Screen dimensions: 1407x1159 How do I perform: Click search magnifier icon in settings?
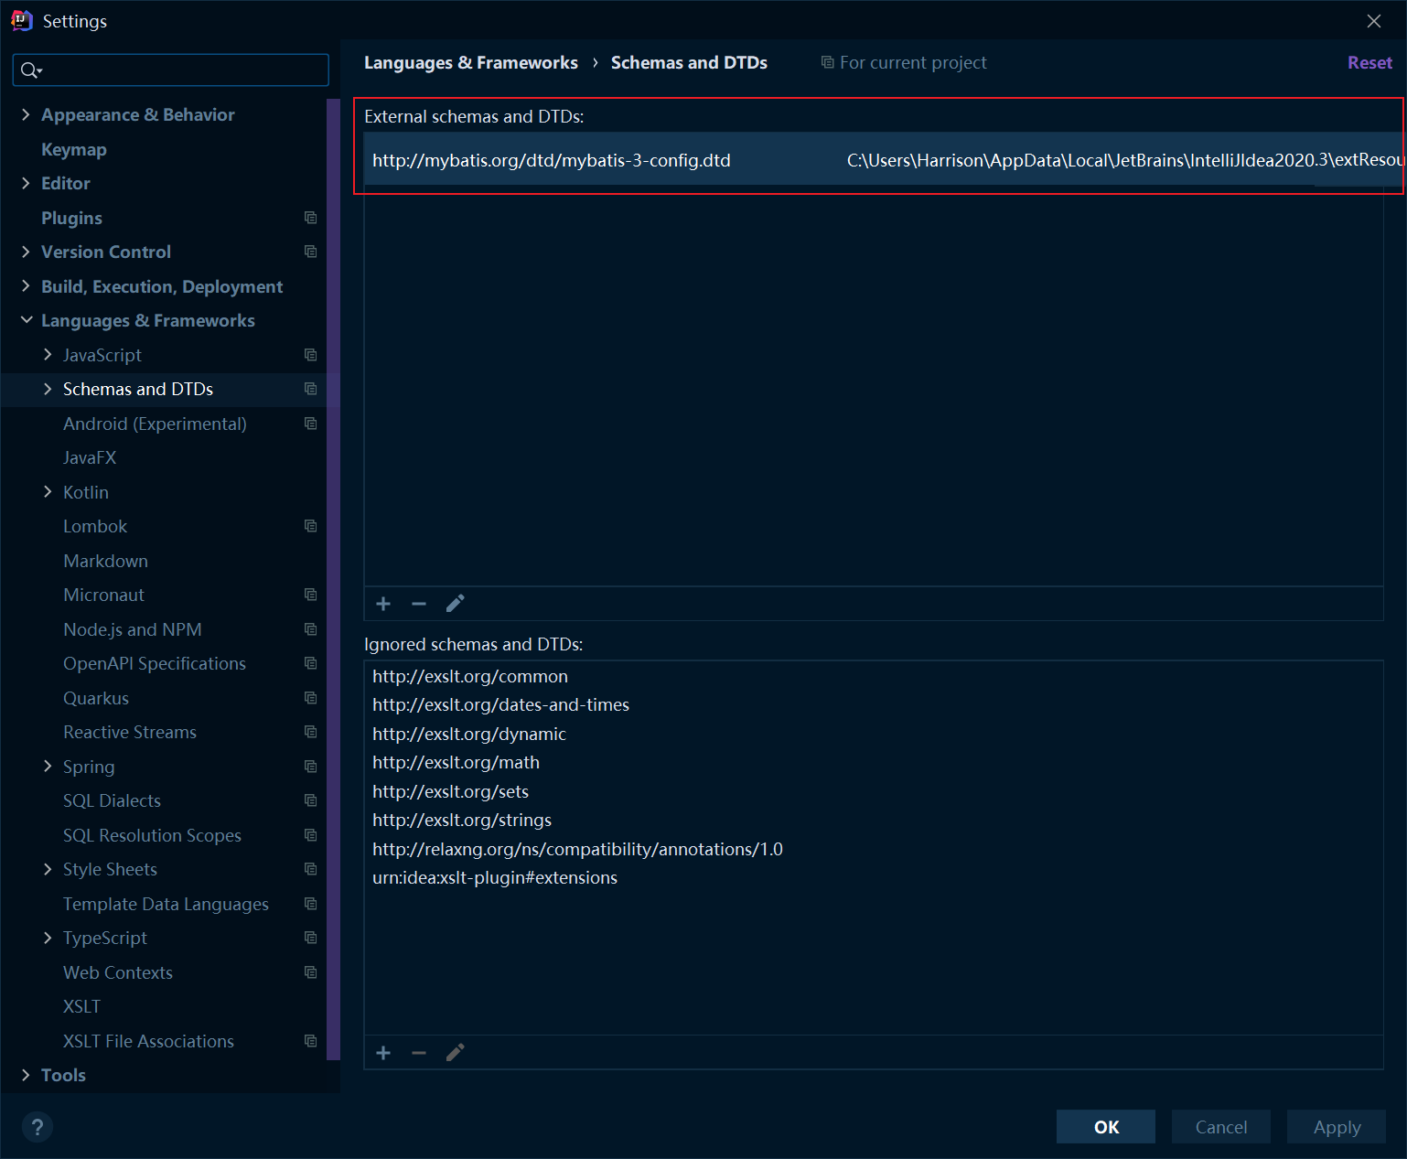pyautogui.click(x=31, y=70)
